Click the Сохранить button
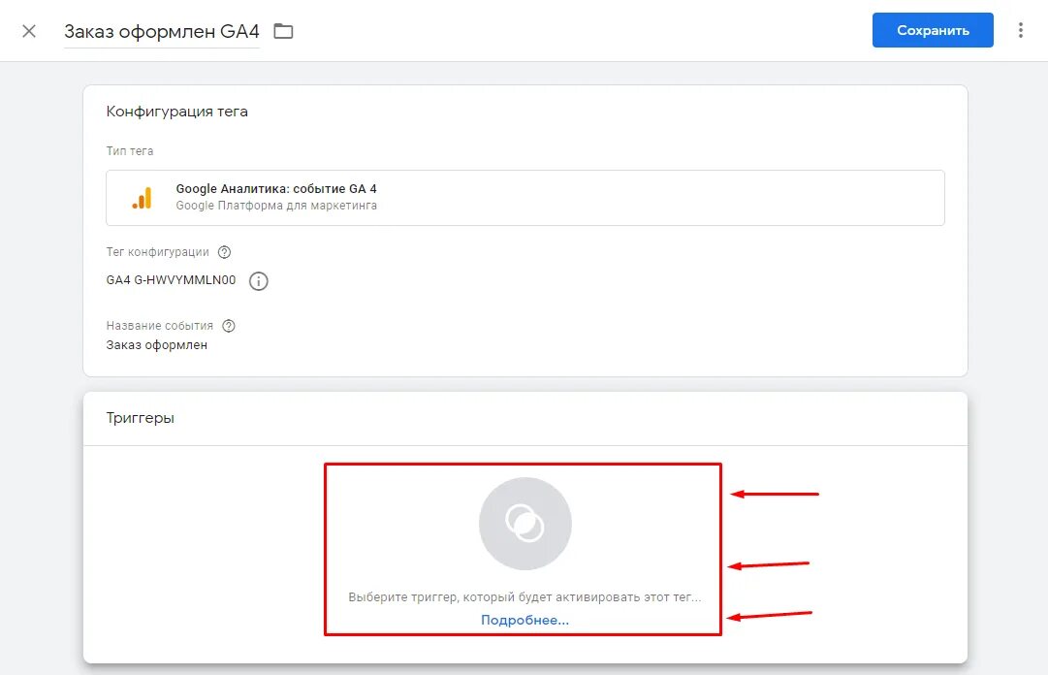Image resolution: width=1048 pixels, height=675 pixels. [x=933, y=30]
